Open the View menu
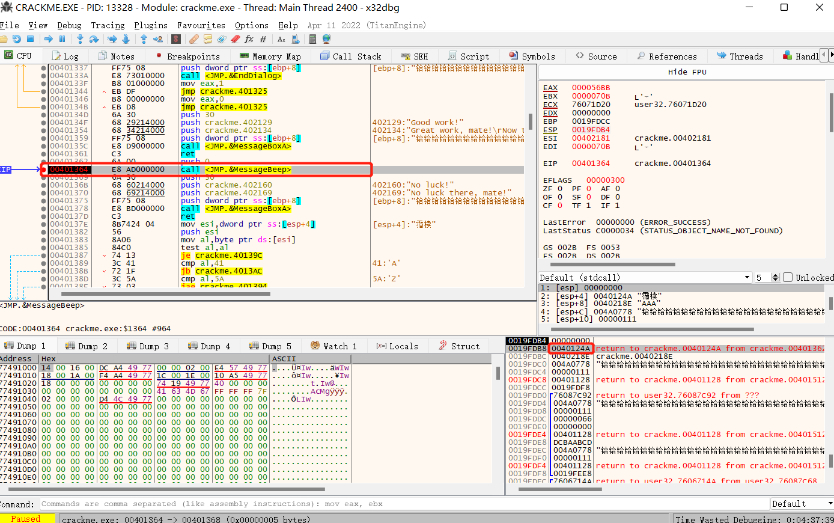The height and width of the screenshot is (523, 834). click(x=38, y=25)
